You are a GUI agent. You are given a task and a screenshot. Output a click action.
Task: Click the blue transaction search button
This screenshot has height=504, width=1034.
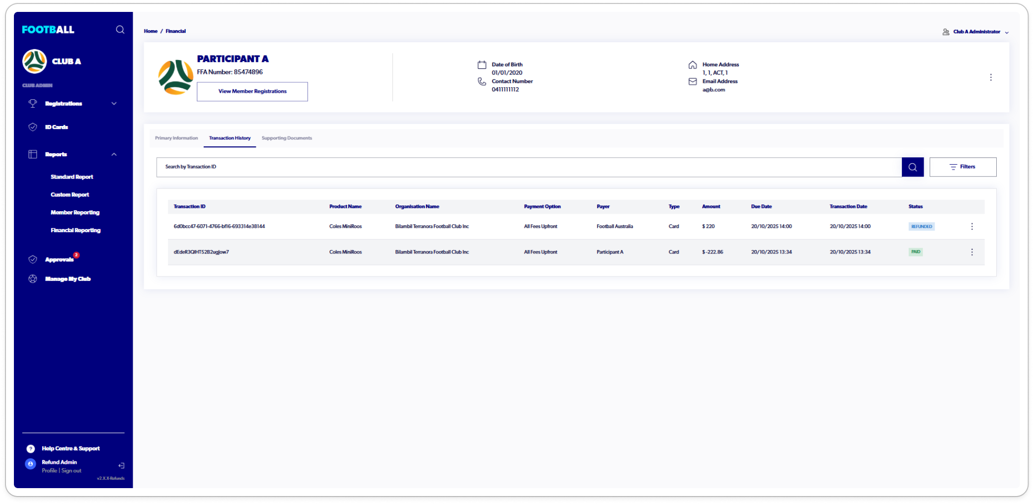pos(912,167)
